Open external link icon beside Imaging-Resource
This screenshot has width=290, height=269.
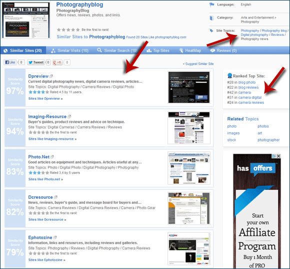(69, 116)
